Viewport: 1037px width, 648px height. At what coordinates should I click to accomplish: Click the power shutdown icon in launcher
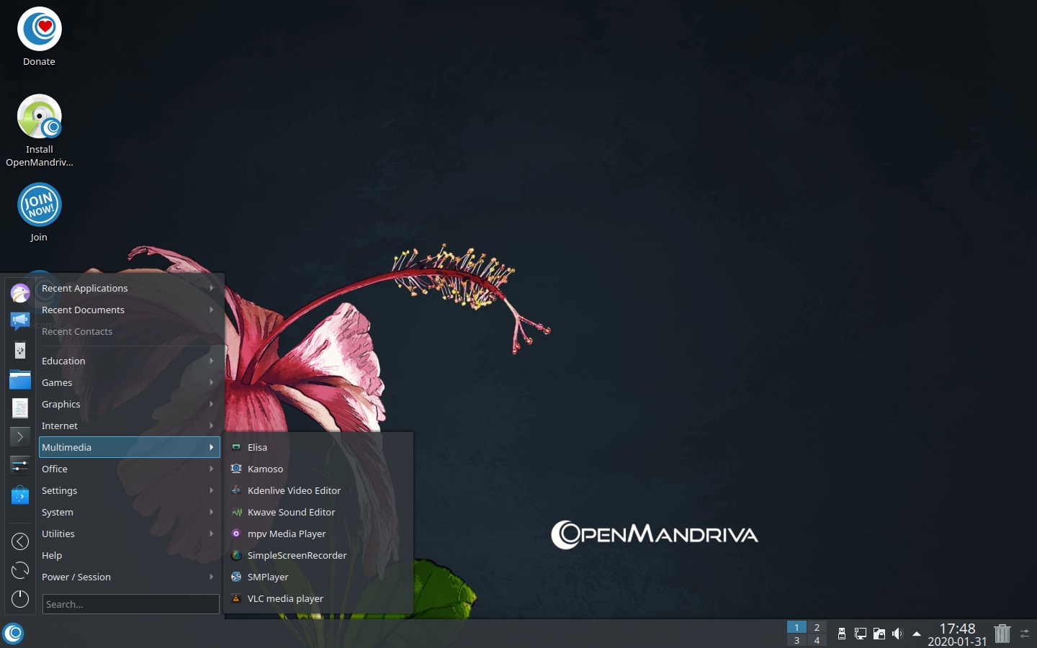click(x=20, y=598)
